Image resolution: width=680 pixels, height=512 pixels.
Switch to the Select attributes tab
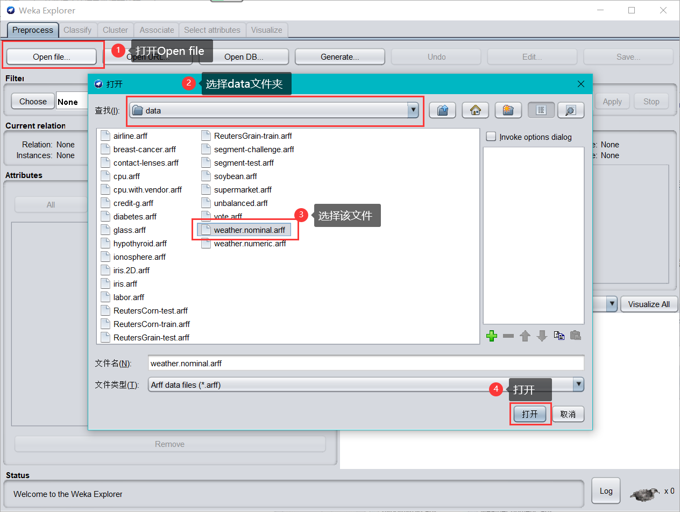click(212, 30)
